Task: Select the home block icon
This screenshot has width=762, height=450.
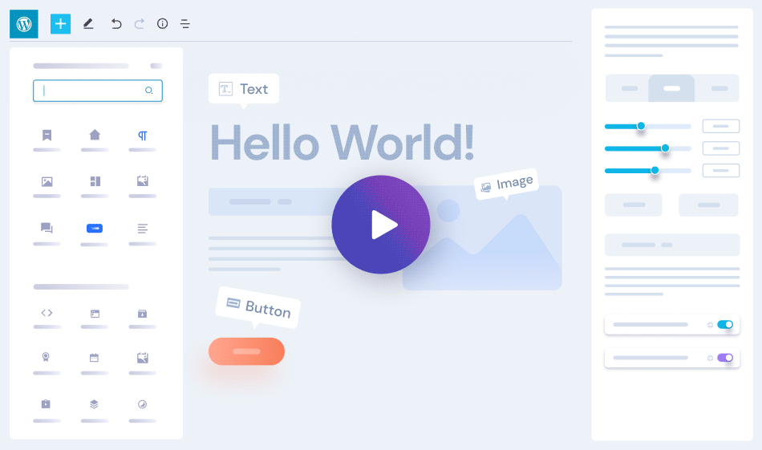Action: (x=95, y=135)
